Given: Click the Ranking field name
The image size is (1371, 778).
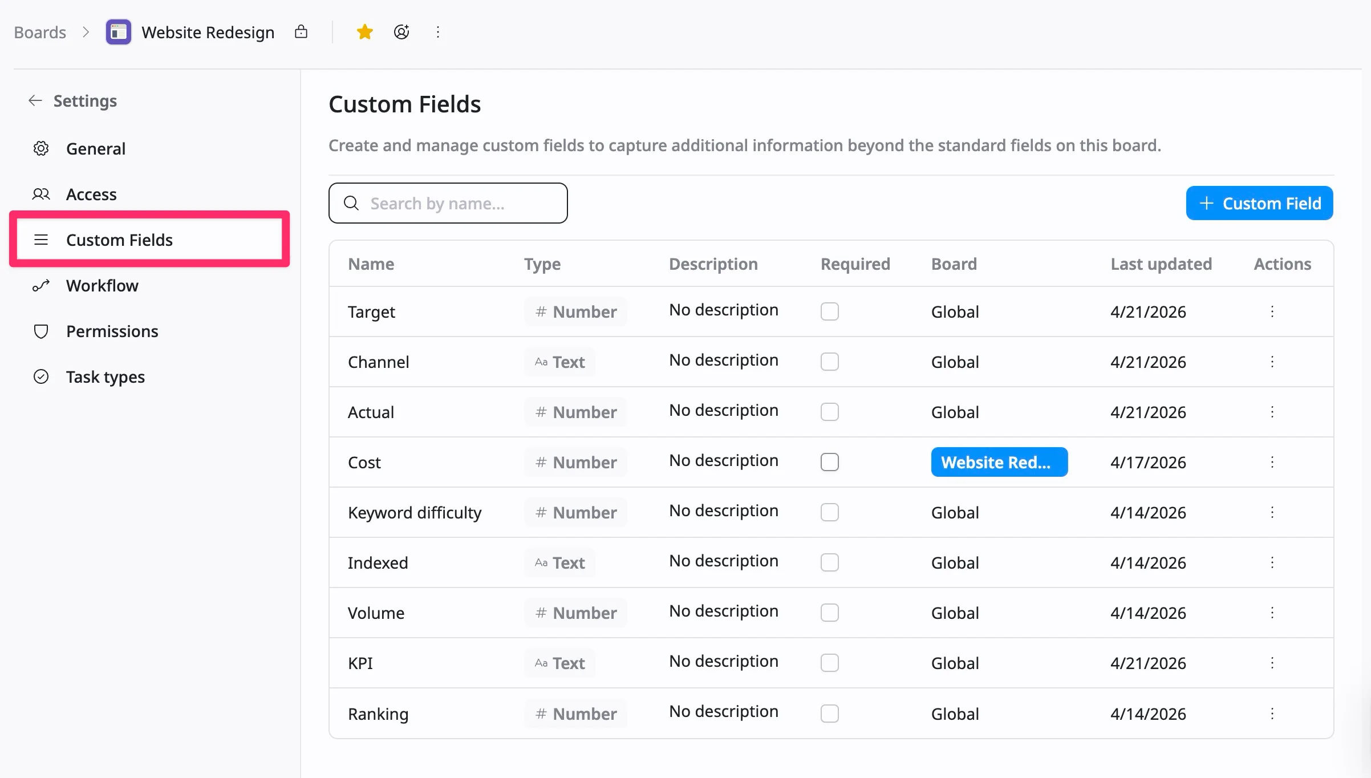Looking at the screenshot, I should tap(378, 714).
